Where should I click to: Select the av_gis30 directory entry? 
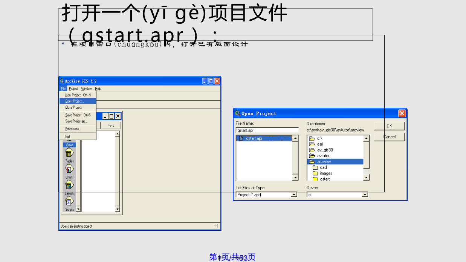[335, 150]
